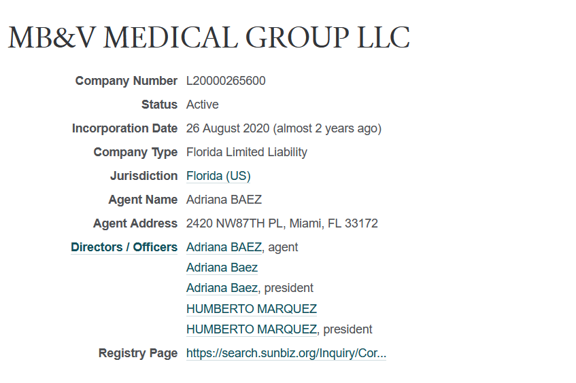Screen dimensions: 576x383
Task: Open the Adriana BAEZ, agent officer link
Action: [224, 247]
